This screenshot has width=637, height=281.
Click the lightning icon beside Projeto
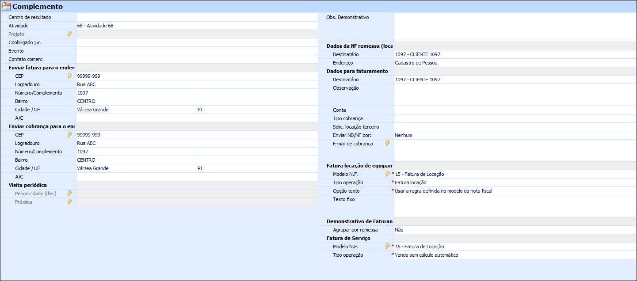[x=69, y=34]
